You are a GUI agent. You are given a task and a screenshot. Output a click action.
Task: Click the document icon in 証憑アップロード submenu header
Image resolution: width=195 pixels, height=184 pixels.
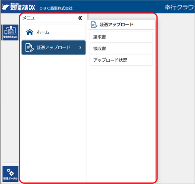[x=94, y=24]
